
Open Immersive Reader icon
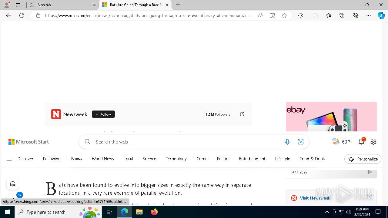pyautogui.click(x=272, y=15)
